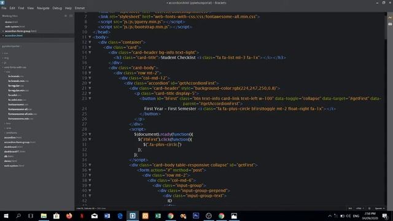Open the View menu
This screenshot has width=393, height=221.
[30, 8]
